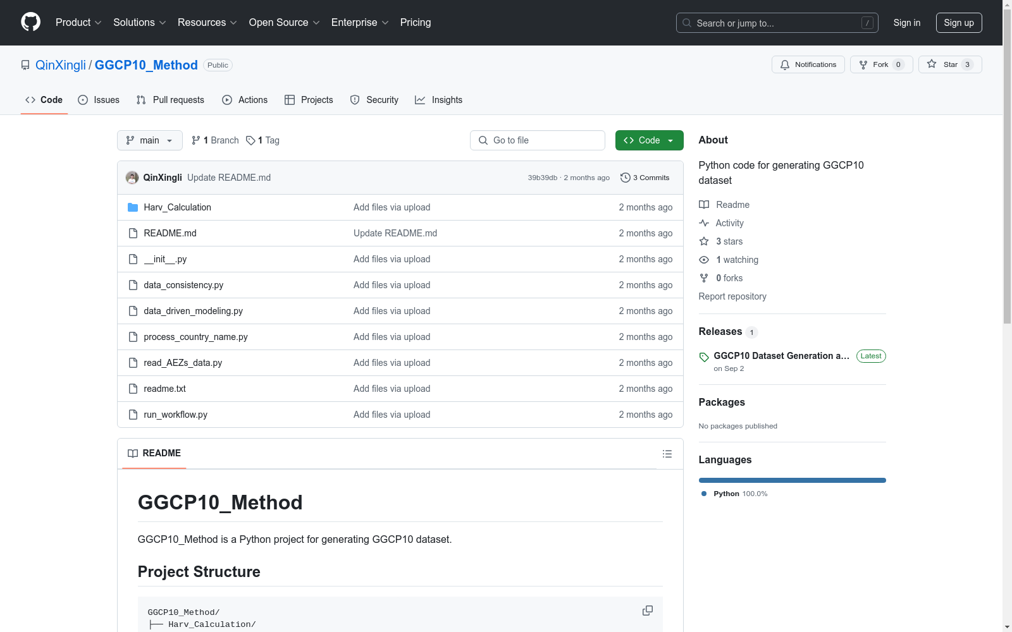The image size is (1012, 632).
Task: Open the green Code dropdown
Action: 649,140
